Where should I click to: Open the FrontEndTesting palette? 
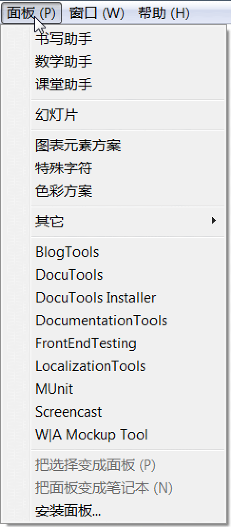(128, 343)
